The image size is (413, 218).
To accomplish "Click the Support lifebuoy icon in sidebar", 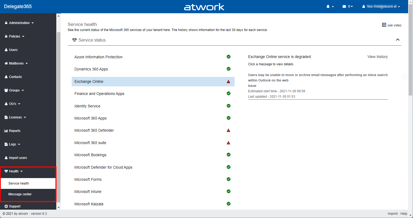I will pyautogui.click(x=6, y=206).
